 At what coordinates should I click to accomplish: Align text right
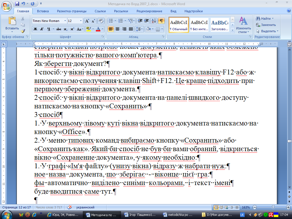(124, 29)
